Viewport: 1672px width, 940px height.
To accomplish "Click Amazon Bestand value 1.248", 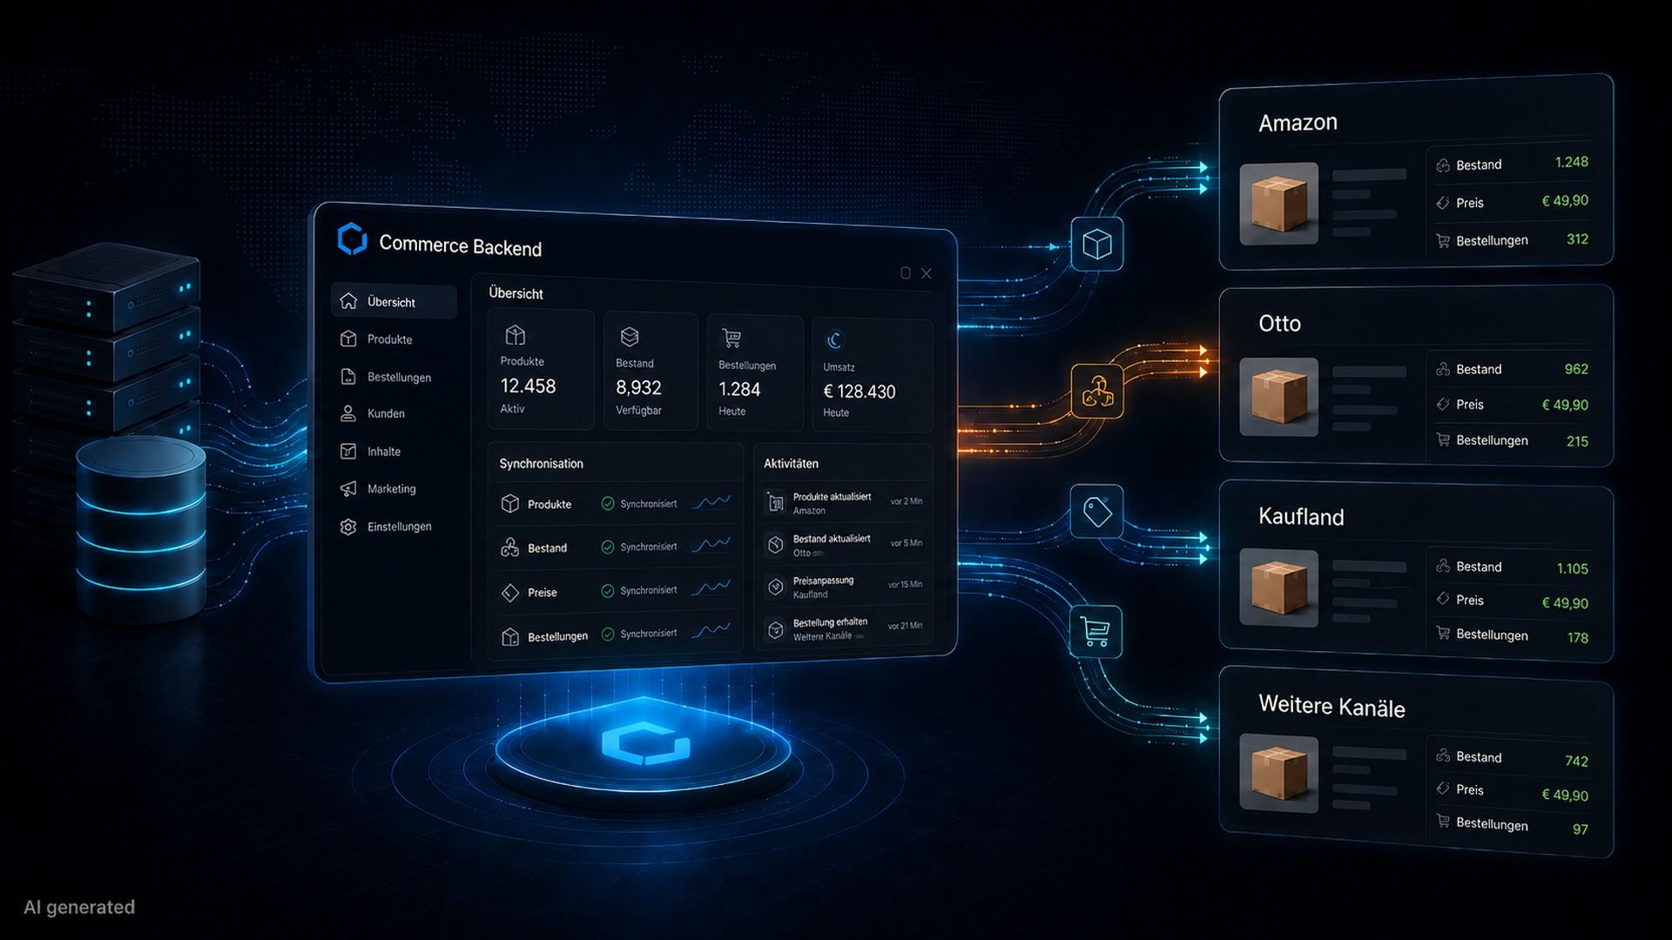I will coord(1571,162).
